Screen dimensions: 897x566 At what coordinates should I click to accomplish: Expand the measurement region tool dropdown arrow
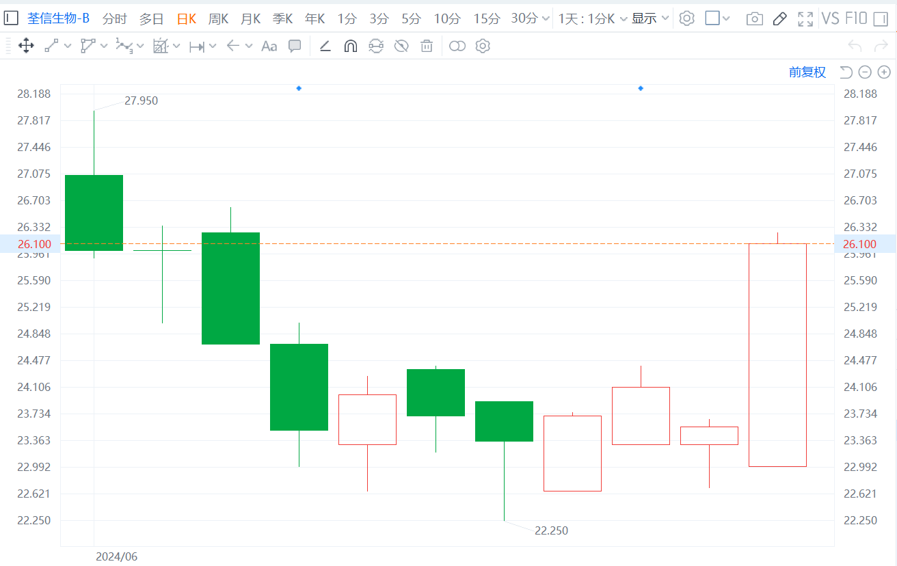click(176, 46)
